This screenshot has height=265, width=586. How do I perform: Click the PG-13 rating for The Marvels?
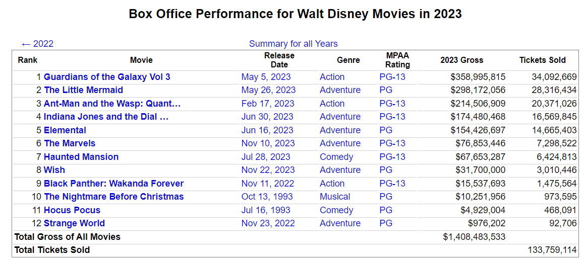click(392, 143)
